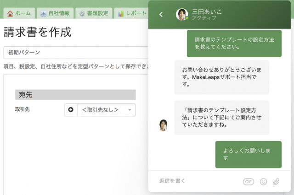Go back using the chat header arrow

click(x=161, y=15)
